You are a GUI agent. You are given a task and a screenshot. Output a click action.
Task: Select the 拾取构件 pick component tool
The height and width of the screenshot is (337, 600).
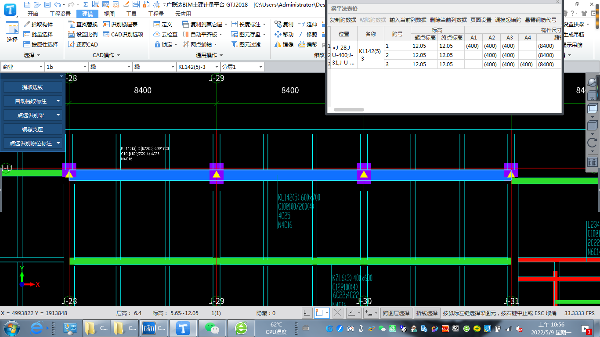(38, 24)
